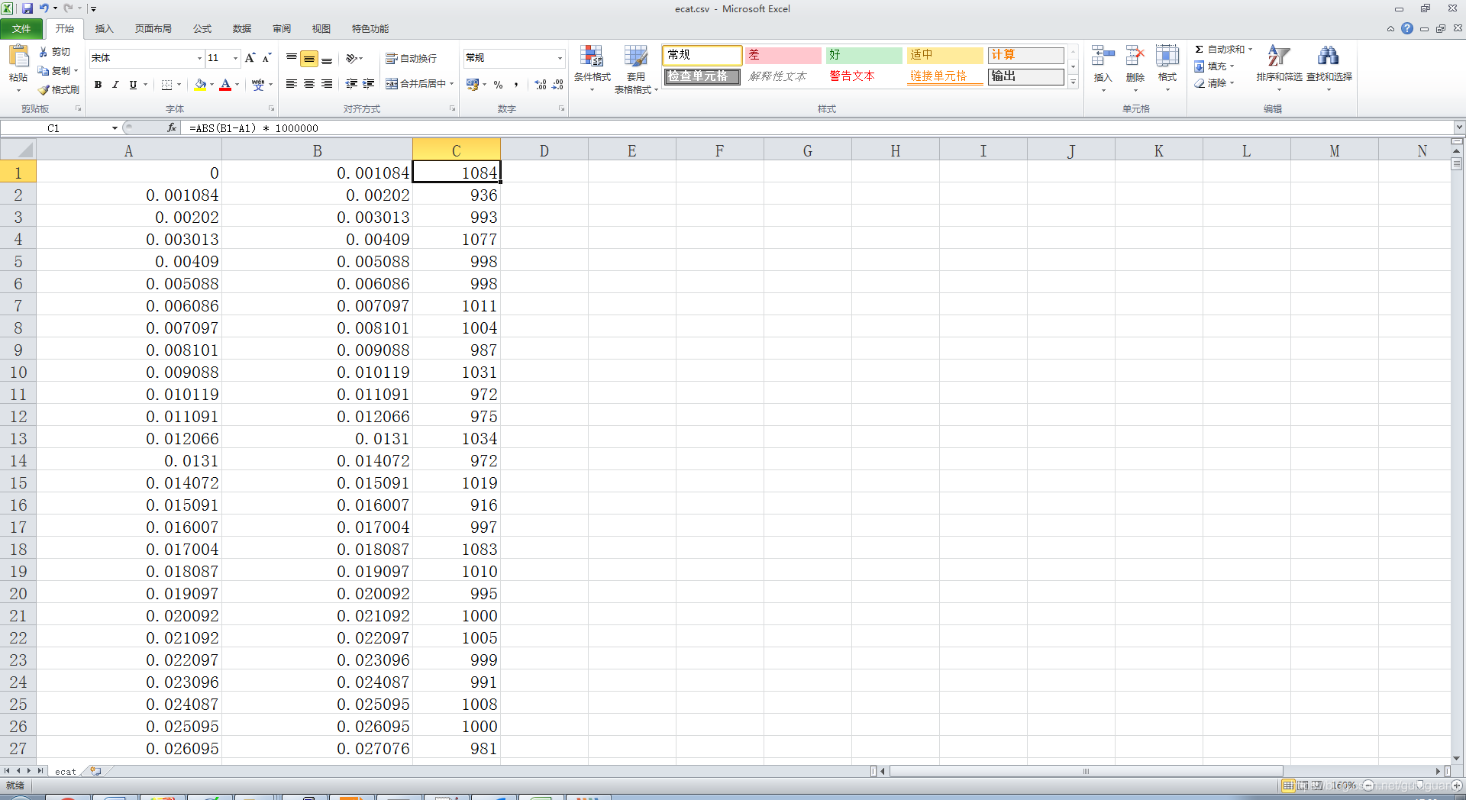
Task: Open the File (文件) tab
Action: 21,29
